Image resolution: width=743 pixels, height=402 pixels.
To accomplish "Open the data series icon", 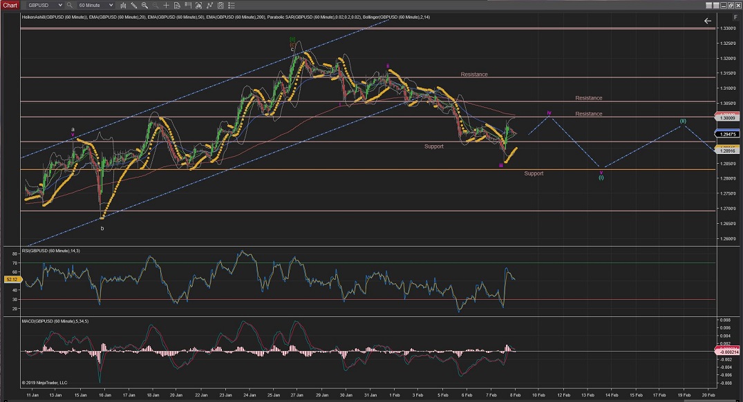I will 198,6.
